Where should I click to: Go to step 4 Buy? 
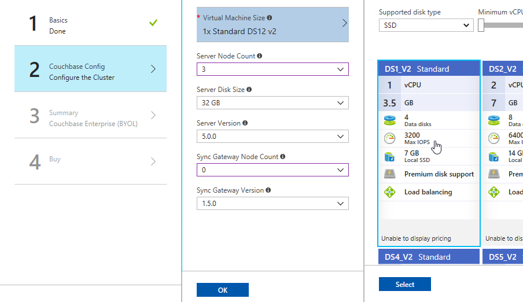(x=90, y=161)
